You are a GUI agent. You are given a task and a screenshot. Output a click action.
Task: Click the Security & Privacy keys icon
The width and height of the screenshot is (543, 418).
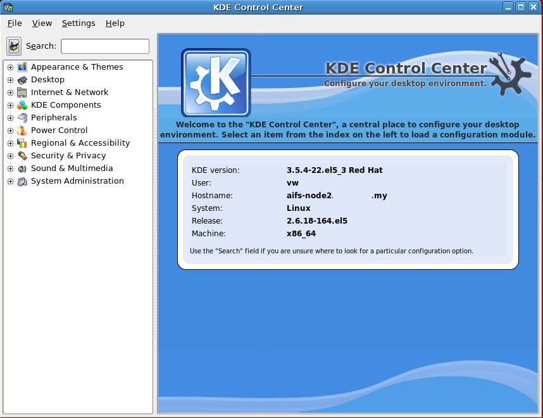(x=22, y=156)
